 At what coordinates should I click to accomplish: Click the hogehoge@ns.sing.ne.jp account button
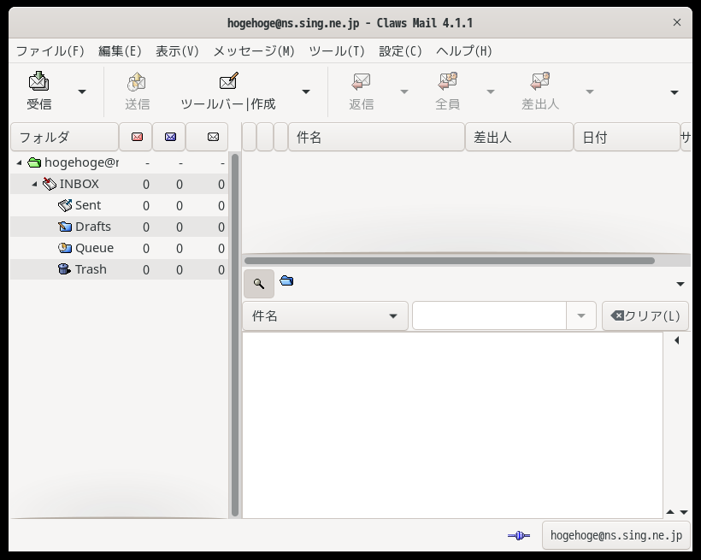(x=616, y=535)
